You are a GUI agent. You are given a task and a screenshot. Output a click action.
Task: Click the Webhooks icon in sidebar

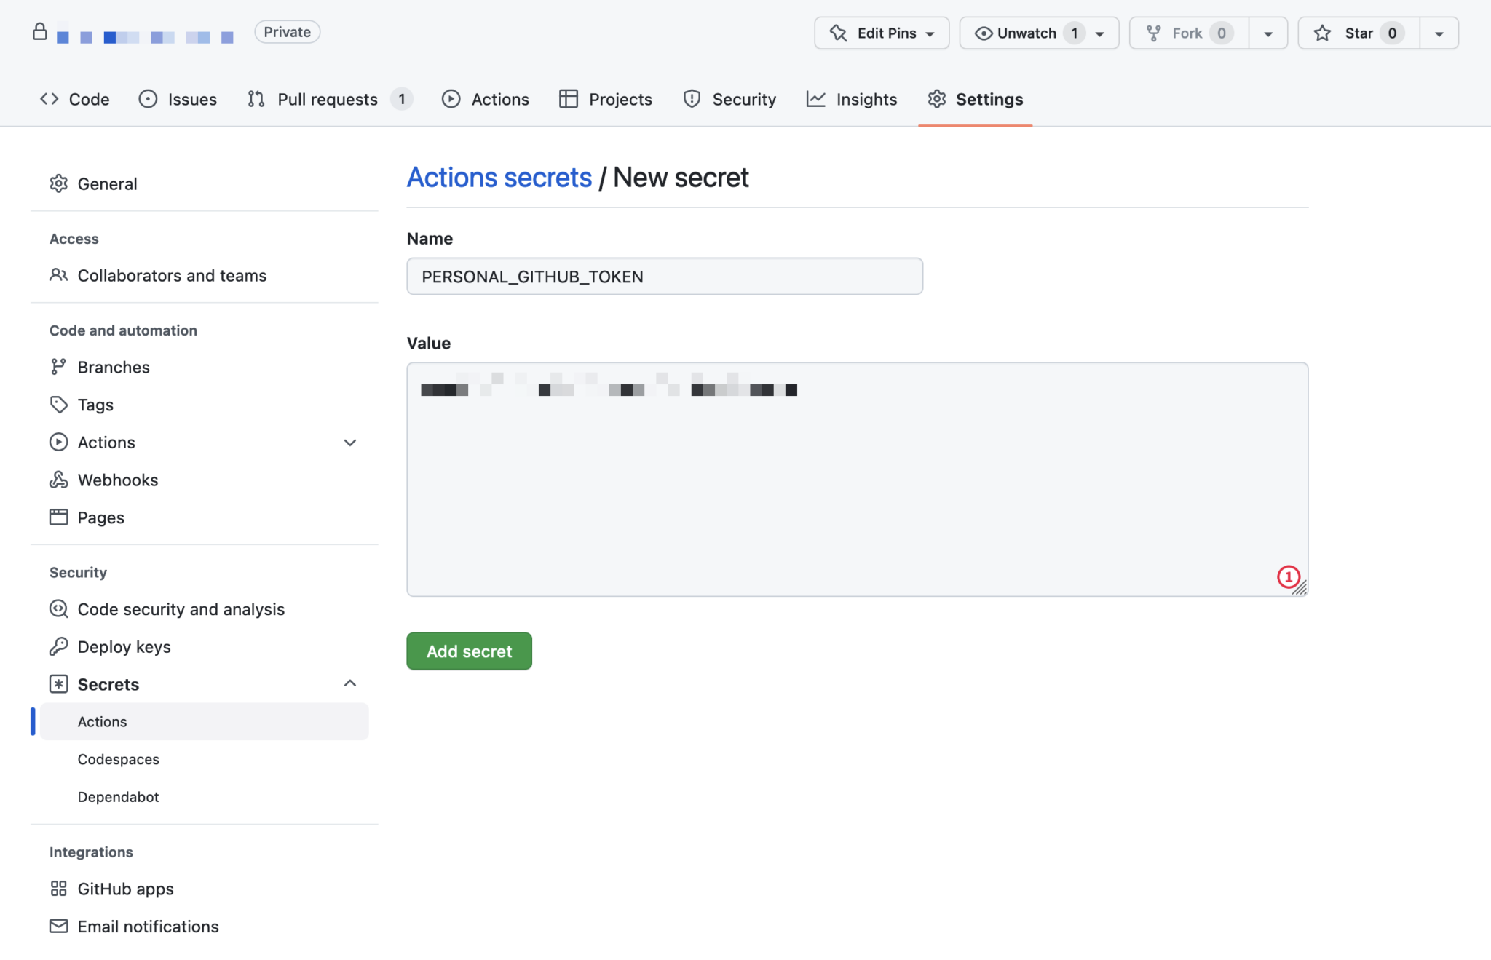[58, 479]
